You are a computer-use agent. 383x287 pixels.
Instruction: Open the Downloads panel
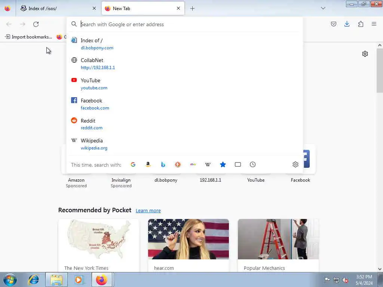coord(347,24)
